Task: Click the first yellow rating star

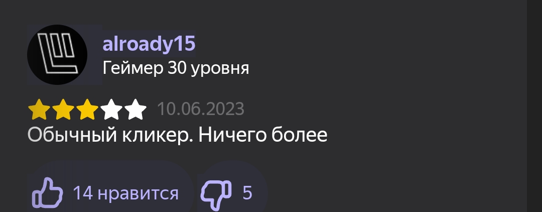Action: [39, 110]
